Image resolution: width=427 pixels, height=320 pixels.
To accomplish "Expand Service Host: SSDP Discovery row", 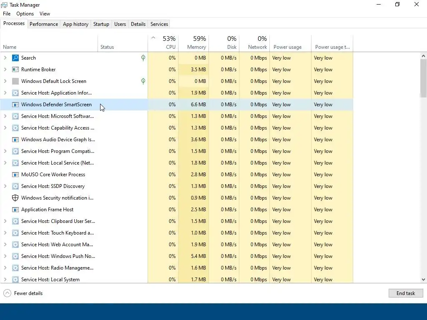I will (5, 186).
